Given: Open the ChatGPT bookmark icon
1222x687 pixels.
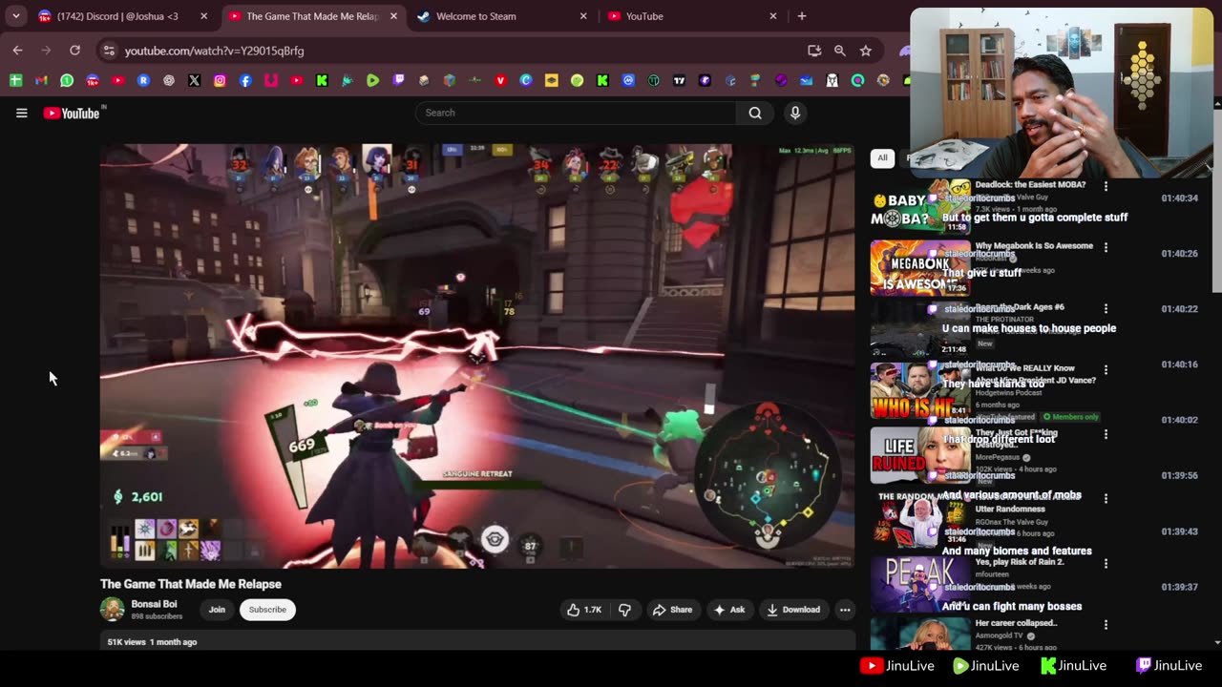Looking at the screenshot, I should click(x=169, y=81).
